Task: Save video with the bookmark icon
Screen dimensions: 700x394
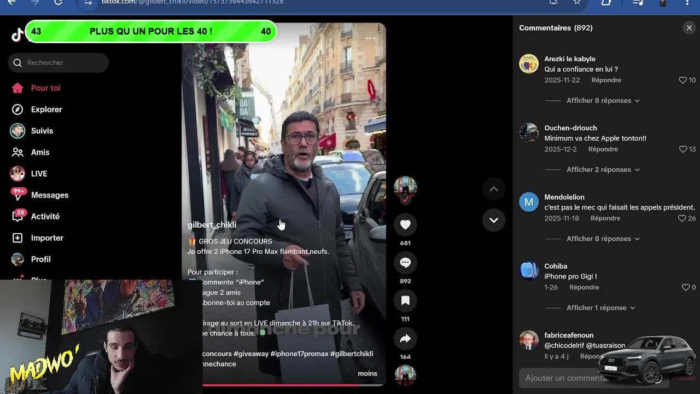Action: coord(405,300)
